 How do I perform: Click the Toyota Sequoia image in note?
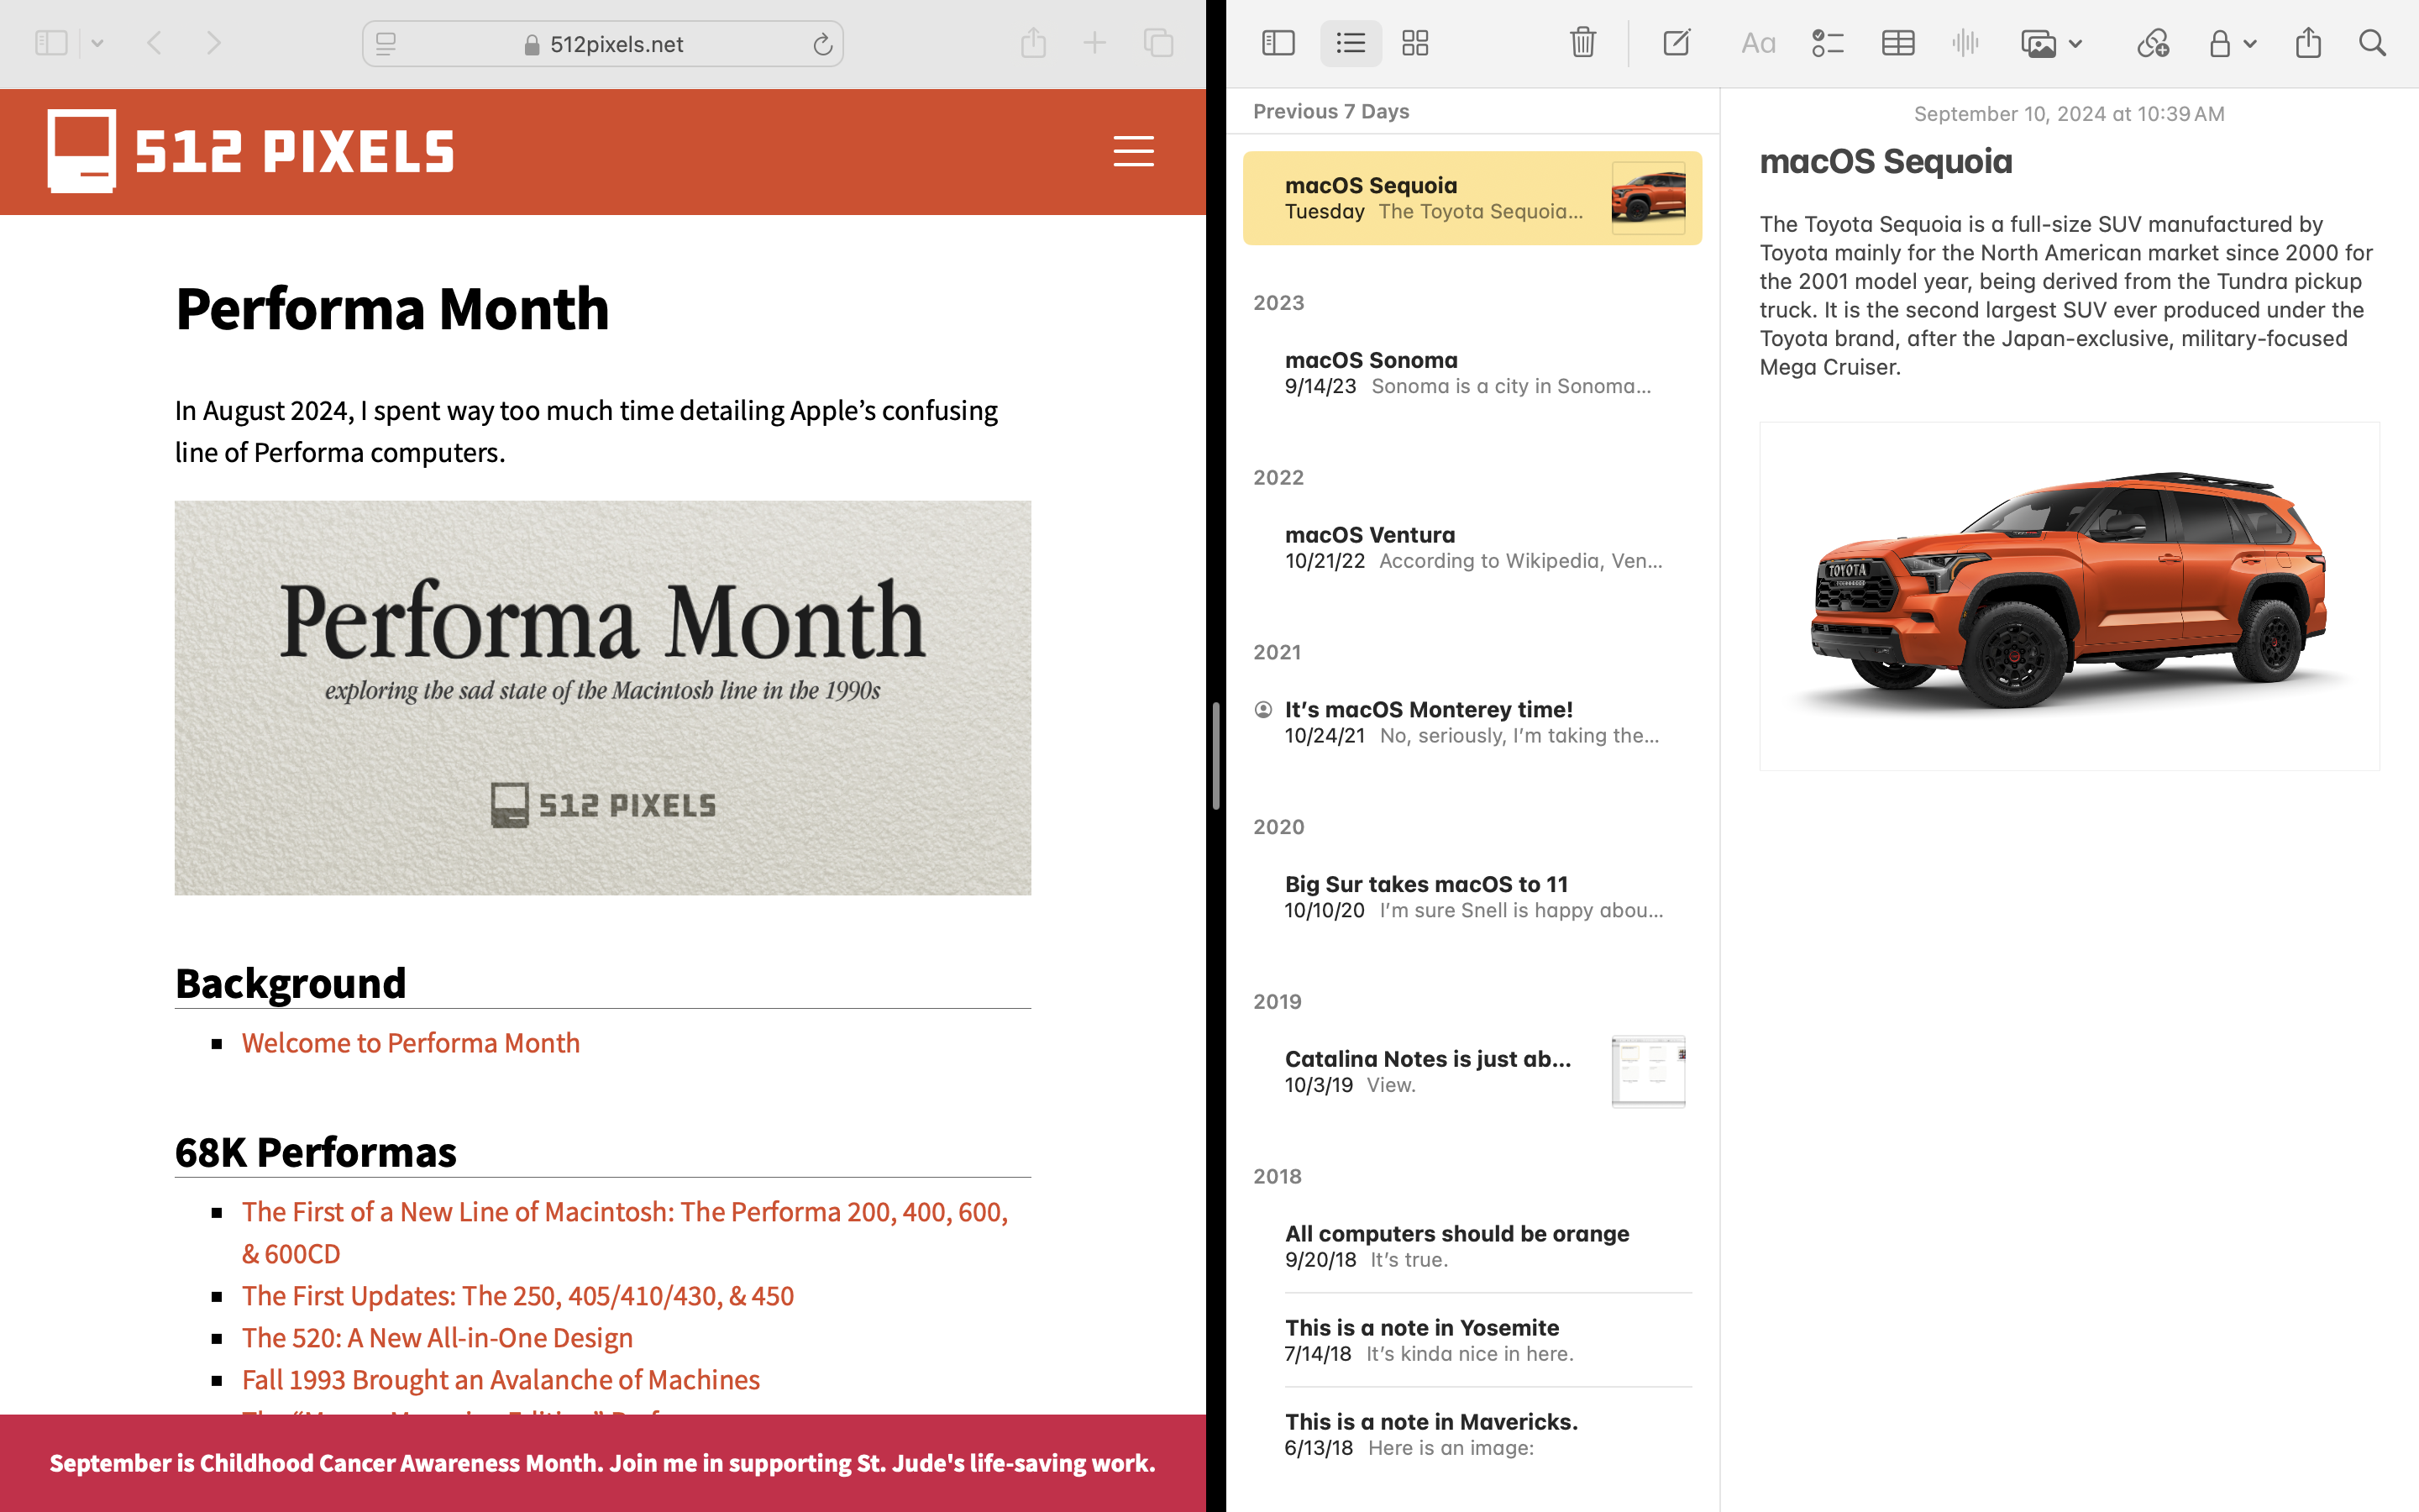pyautogui.click(x=2069, y=595)
